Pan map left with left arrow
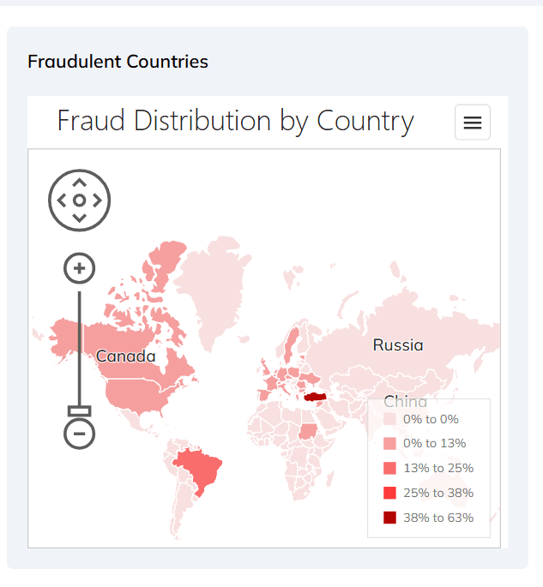Image resolution: width=543 pixels, height=587 pixels. click(x=61, y=200)
